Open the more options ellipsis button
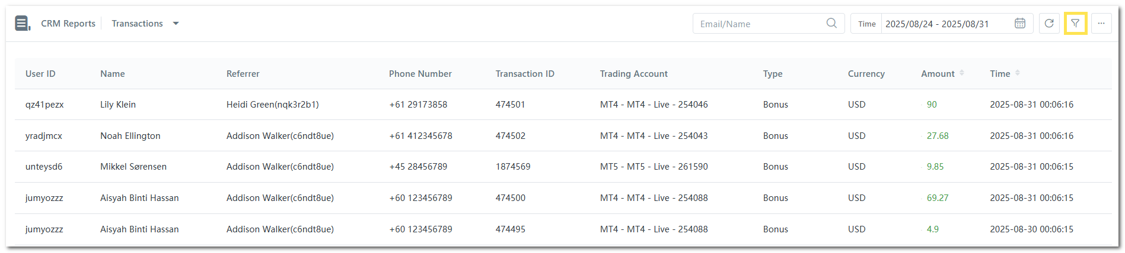The width and height of the screenshot is (1125, 253). 1101,24
